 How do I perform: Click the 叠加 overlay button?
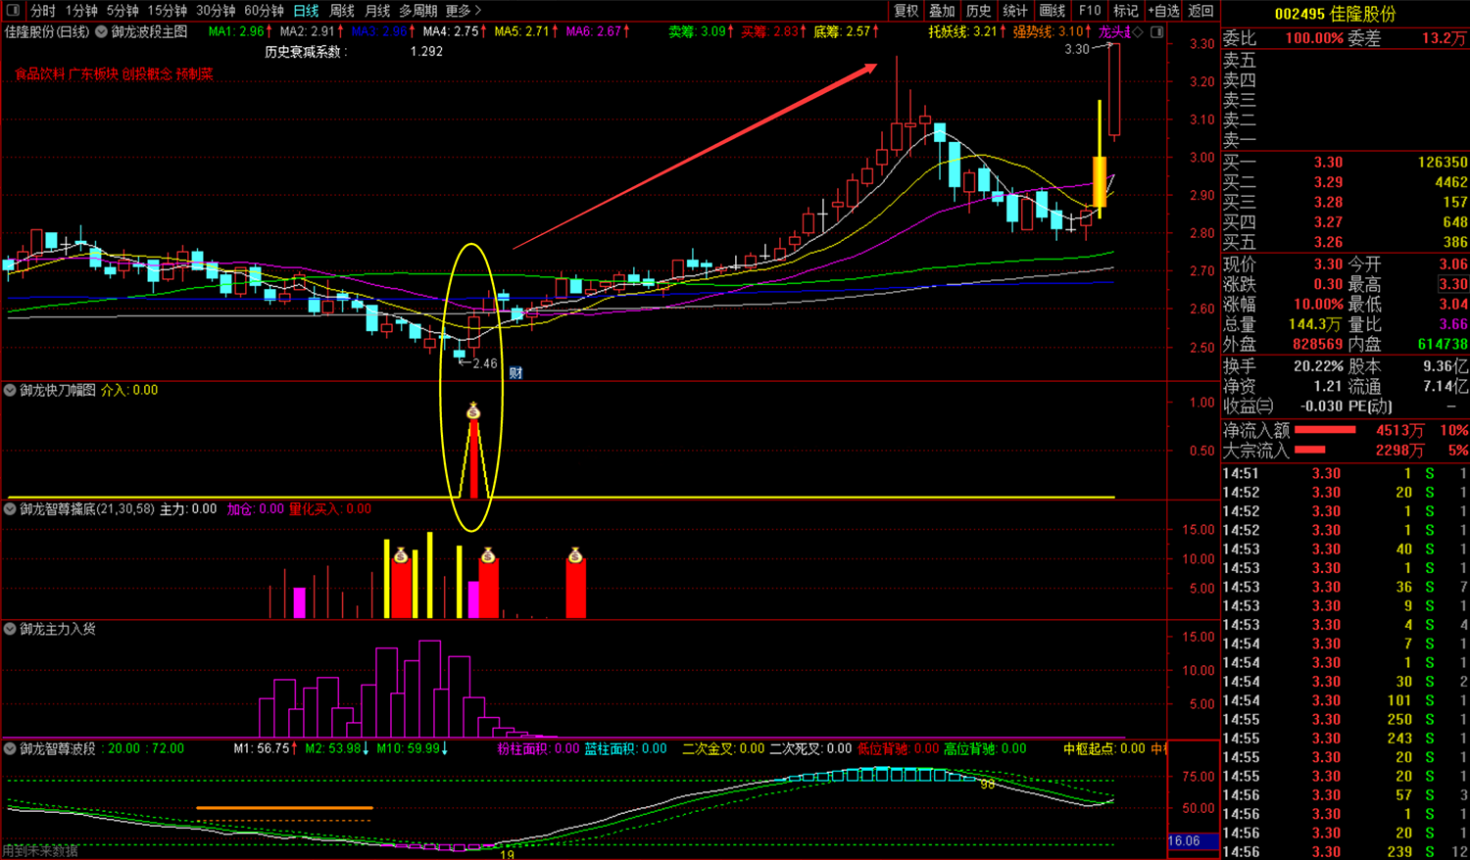[x=943, y=11]
